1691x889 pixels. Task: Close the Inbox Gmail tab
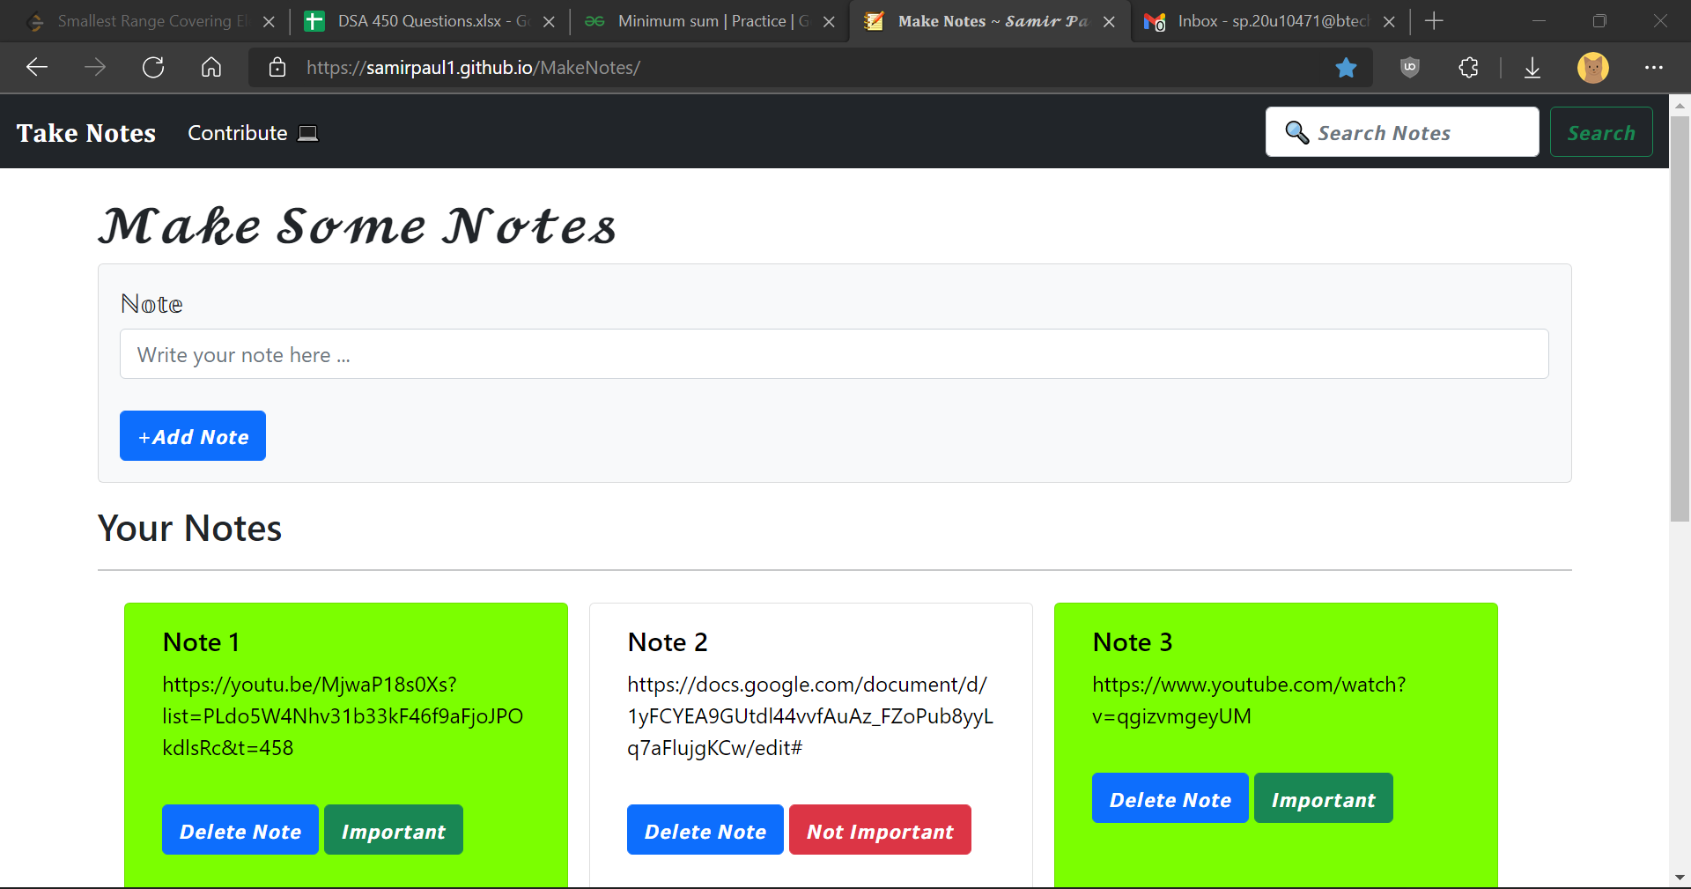click(x=1389, y=21)
